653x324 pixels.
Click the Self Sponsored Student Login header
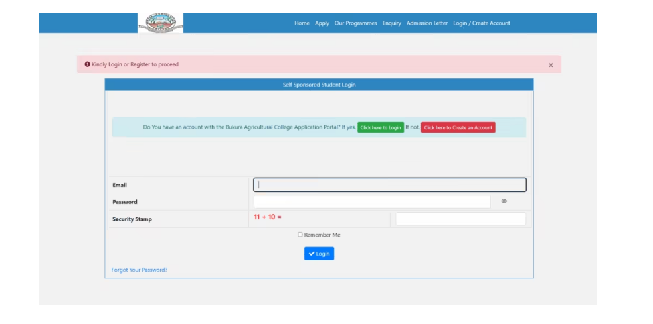pos(319,85)
